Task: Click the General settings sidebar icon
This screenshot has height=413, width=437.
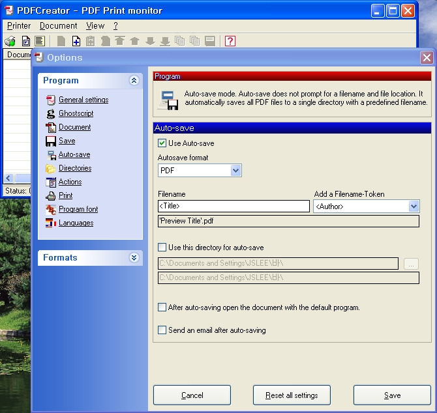Action: point(51,100)
